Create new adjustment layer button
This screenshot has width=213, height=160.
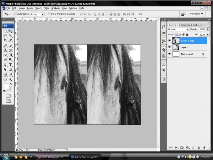[187, 148]
